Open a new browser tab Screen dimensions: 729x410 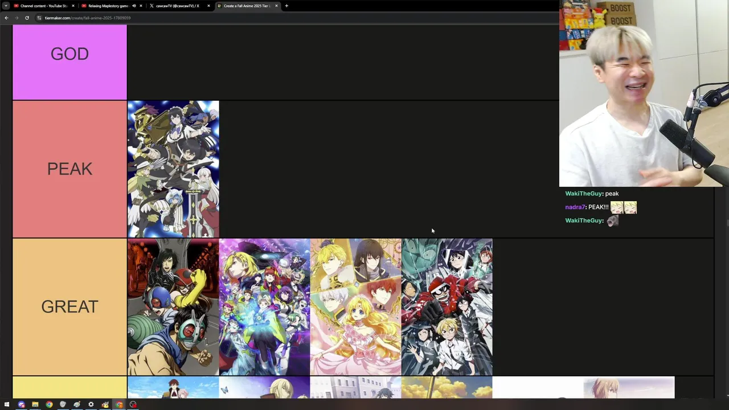coord(286,6)
